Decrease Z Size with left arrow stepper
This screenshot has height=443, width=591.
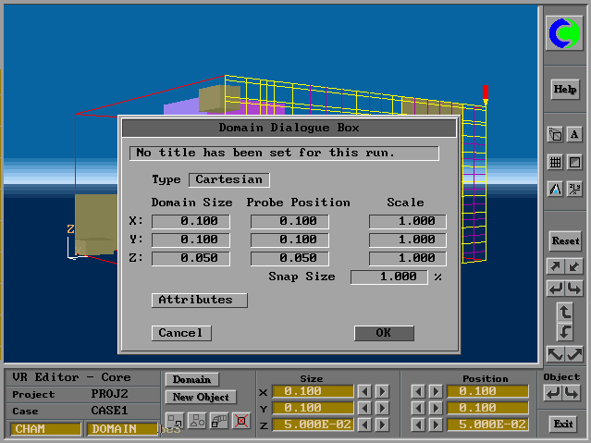pyautogui.click(x=364, y=425)
